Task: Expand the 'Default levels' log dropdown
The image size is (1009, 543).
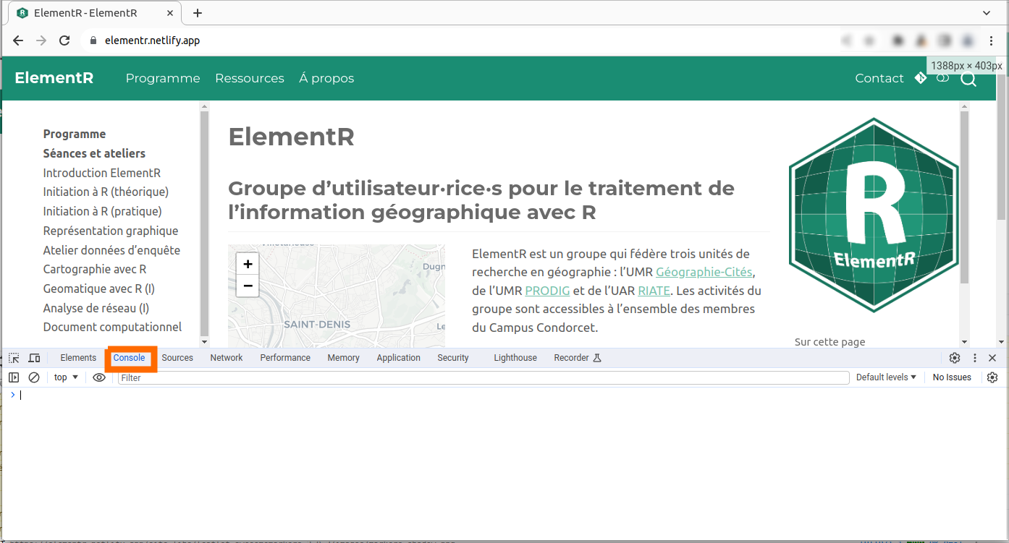Action: 886,377
